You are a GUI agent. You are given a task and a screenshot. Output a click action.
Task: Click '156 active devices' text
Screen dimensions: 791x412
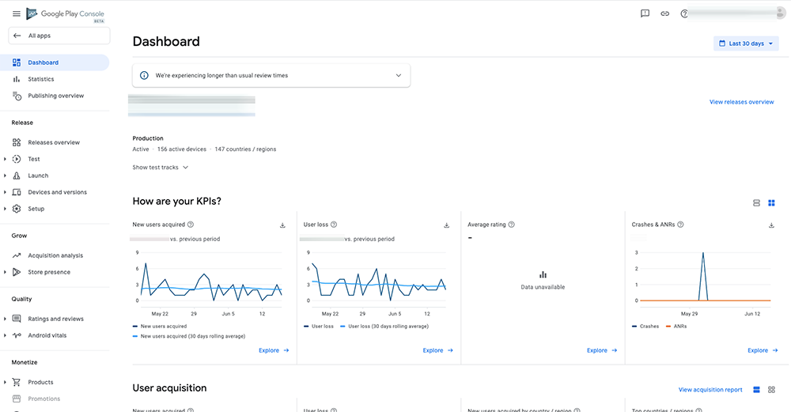(x=182, y=149)
